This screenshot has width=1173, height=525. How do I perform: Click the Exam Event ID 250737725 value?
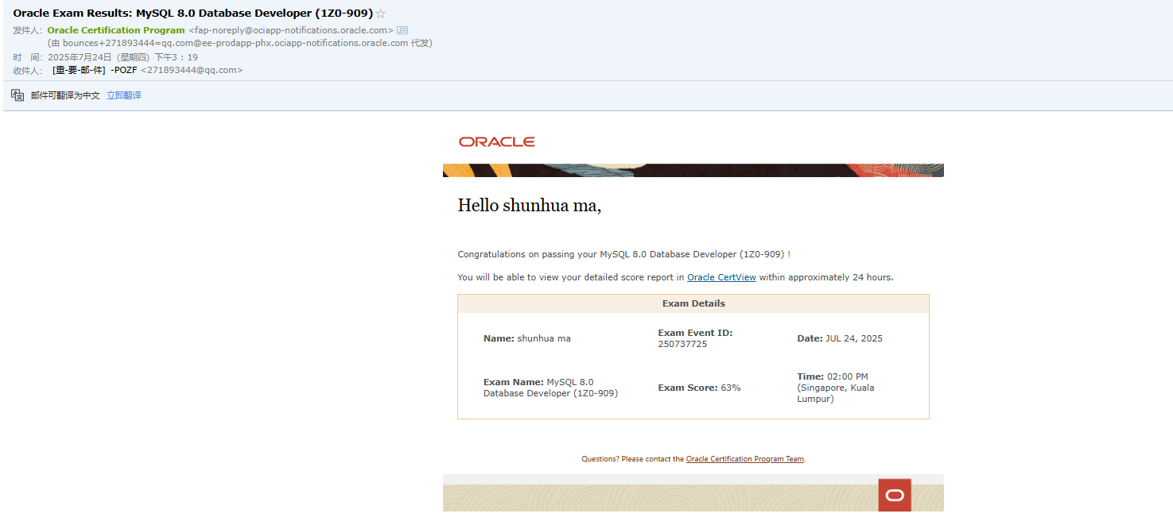click(682, 344)
